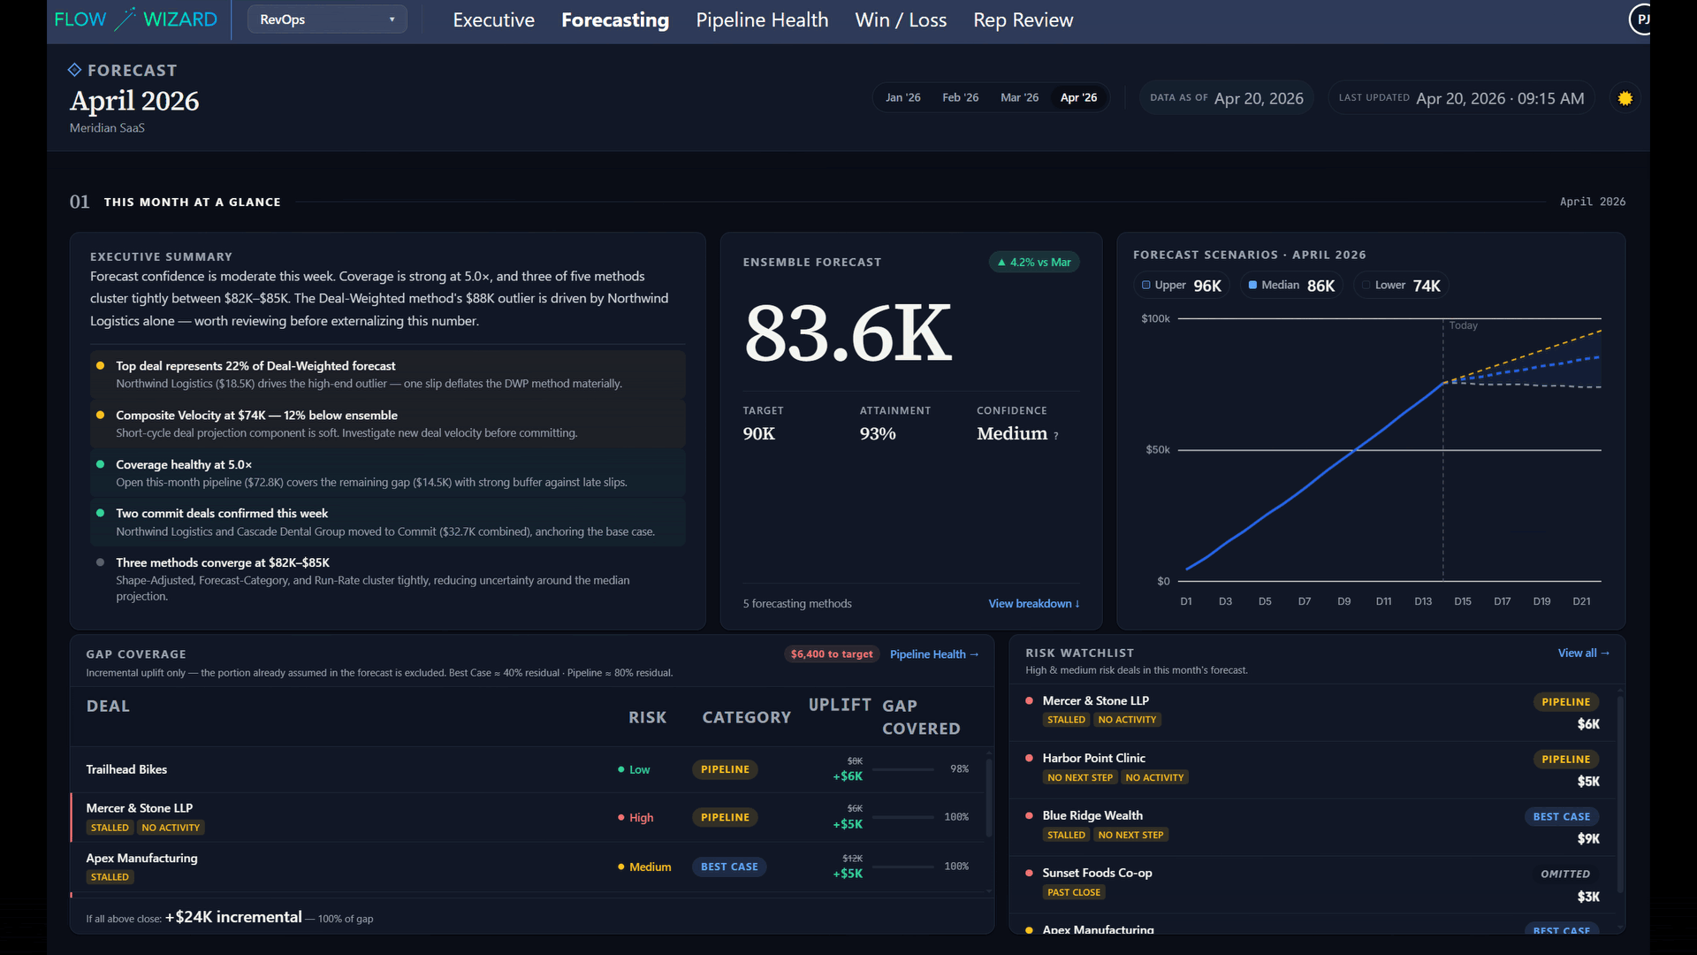Screen dimensions: 1697x955
Task: Click Sunset Foods Co-op PAST CLOSE tag
Action: 1074,892
